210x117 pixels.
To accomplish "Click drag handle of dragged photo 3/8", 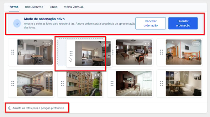I will click(x=71, y=53).
